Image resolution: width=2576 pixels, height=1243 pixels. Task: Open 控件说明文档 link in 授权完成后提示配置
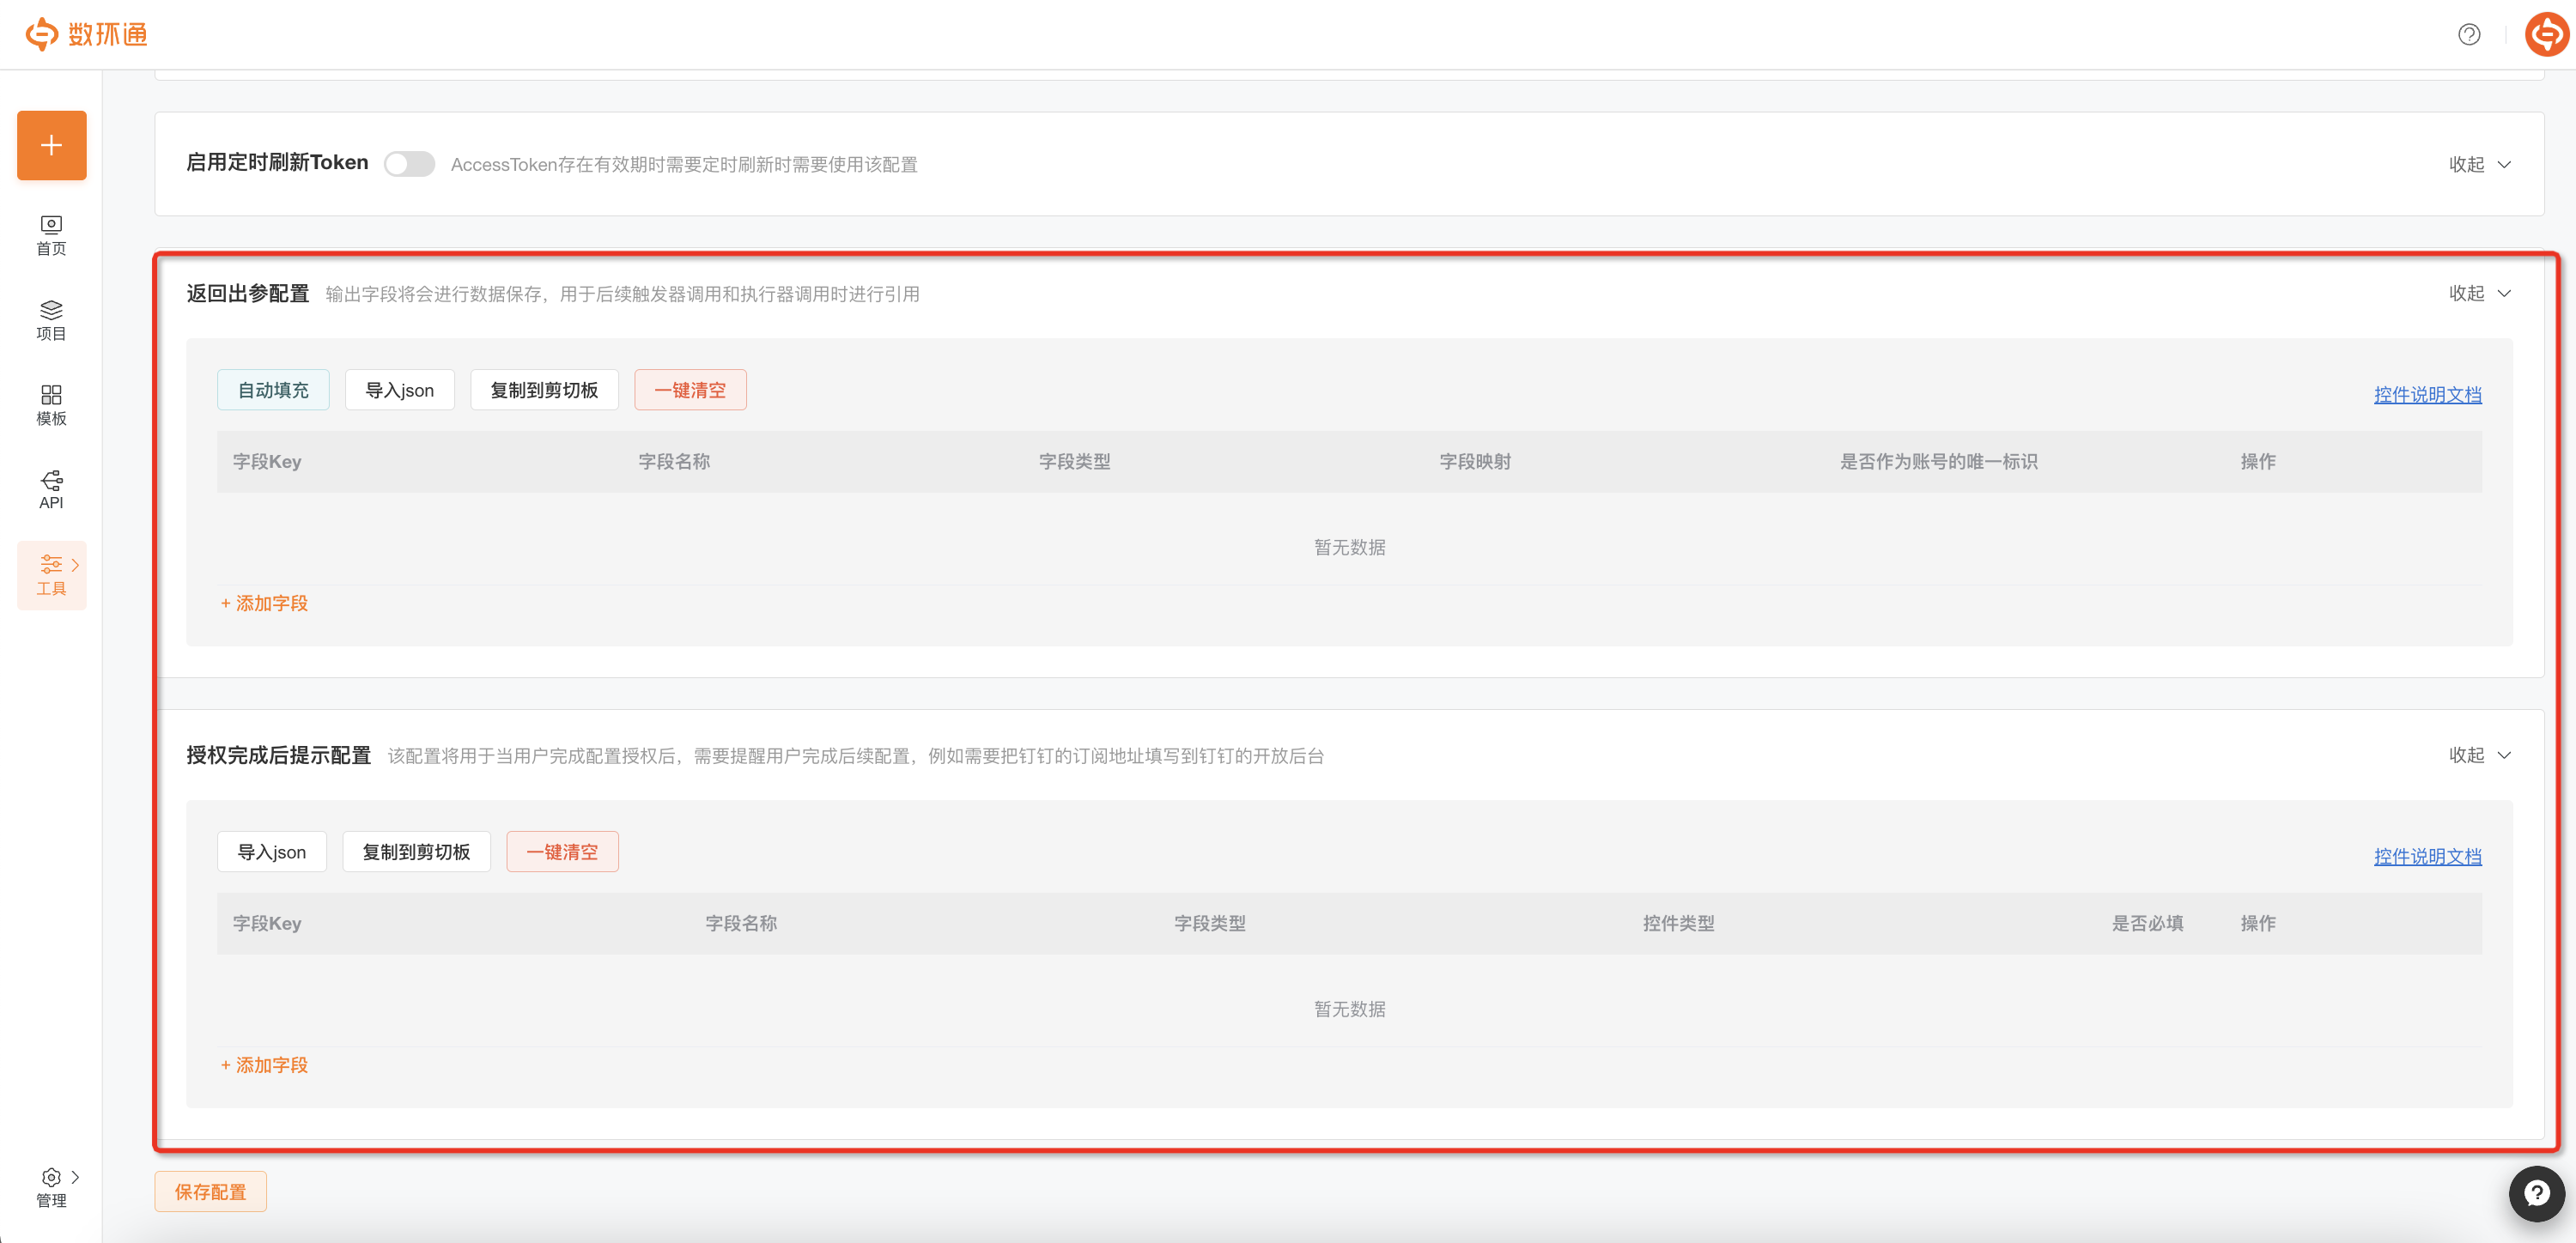click(x=2427, y=857)
